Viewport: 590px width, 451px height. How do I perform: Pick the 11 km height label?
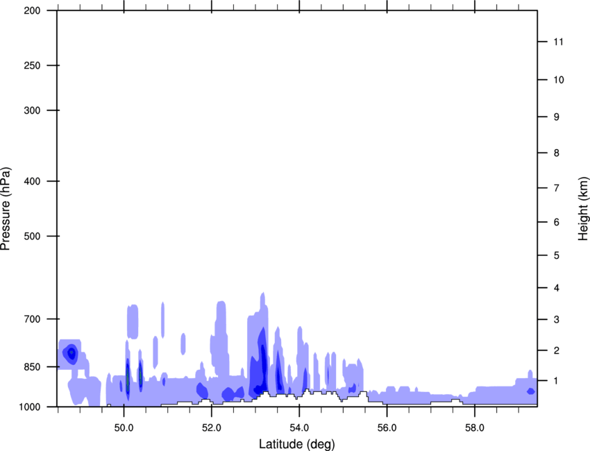[x=559, y=42]
